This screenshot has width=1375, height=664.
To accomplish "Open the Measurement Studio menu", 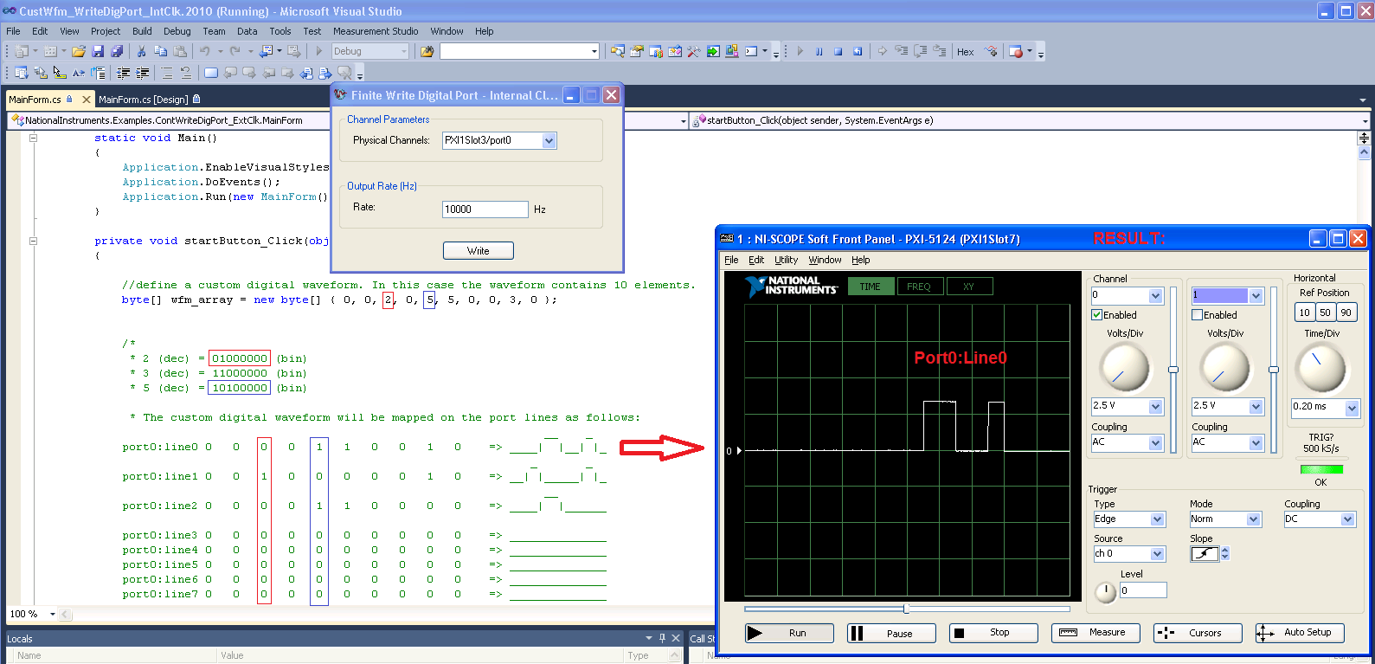I will click(x=376, y=31).
